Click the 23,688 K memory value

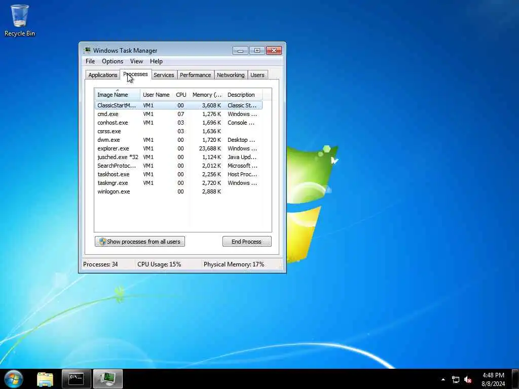tap(210, 148)
